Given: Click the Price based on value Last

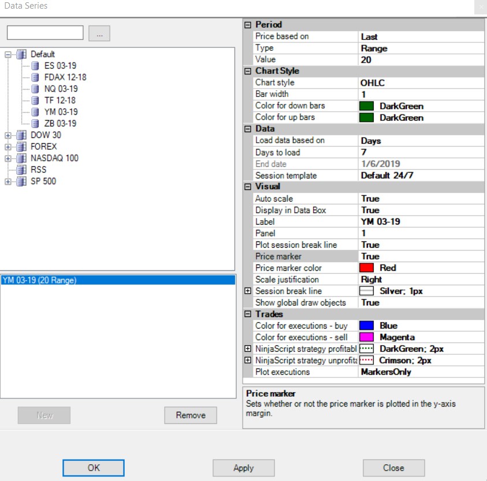Looking at the screenshot, I should 421,36.
